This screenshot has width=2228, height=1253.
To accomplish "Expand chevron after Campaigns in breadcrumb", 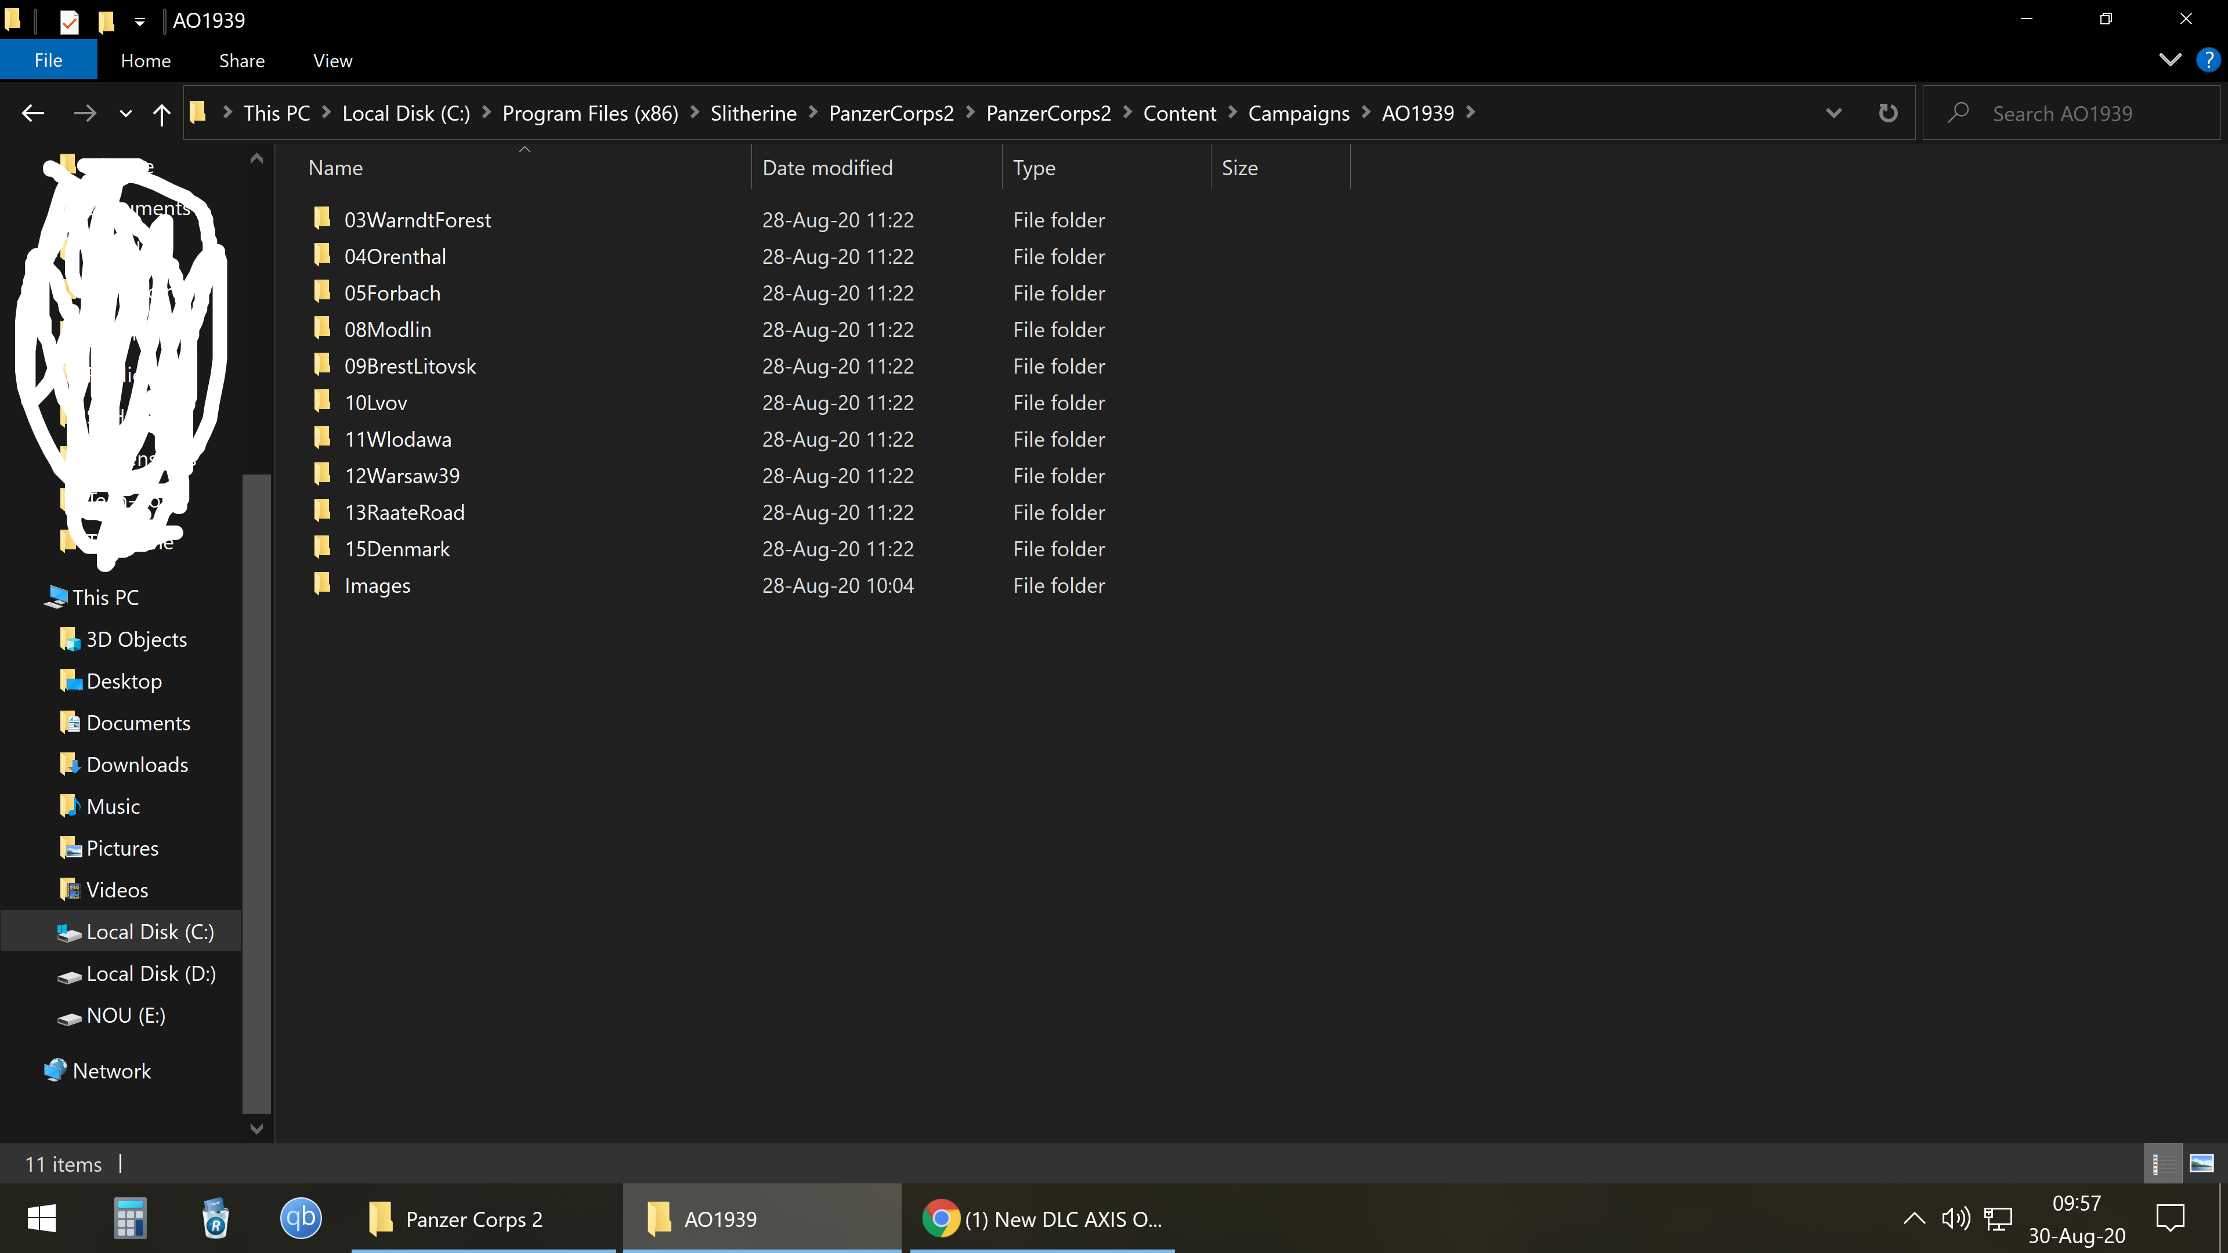I will coord(1366,113).
